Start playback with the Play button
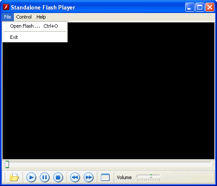Screen dimensions: 217x186 [31, 177]
